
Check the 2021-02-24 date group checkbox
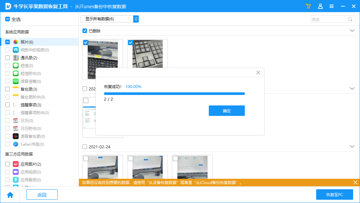(85, 147)
